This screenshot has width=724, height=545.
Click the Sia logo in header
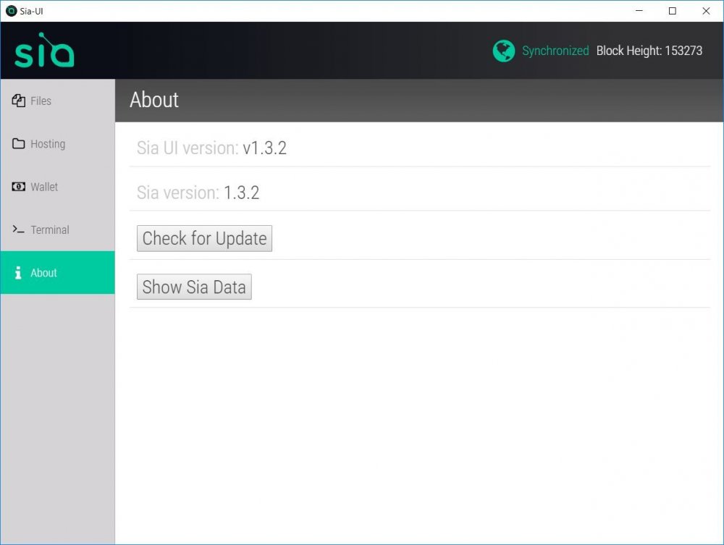tap(44, 50)
